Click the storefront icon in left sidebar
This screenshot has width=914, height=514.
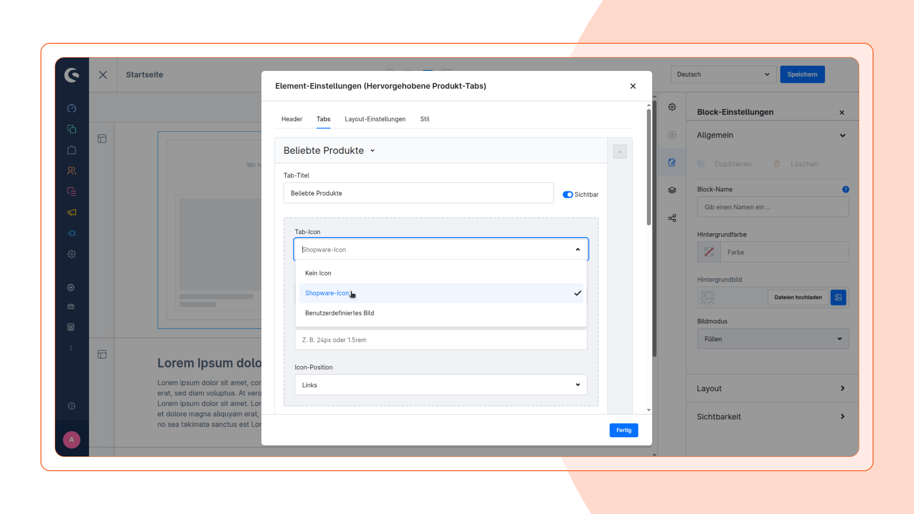(71, 327)
